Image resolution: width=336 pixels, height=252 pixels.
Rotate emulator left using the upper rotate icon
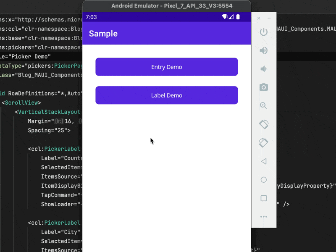[x=264, y=124]
